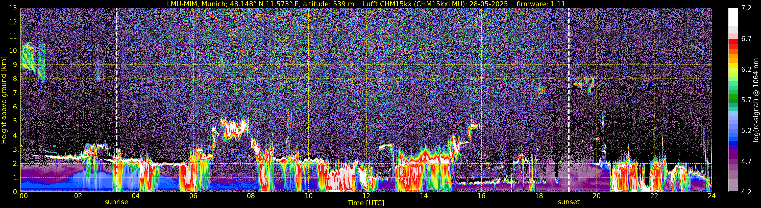The width and height of the screenshot is (761, 208).
Task: Click the 18 tick label on time axis
Action: point(539,196)
